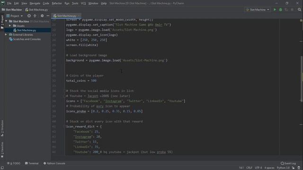303x170 pixels.
Task: Open the Window menu
Action: 93,3
